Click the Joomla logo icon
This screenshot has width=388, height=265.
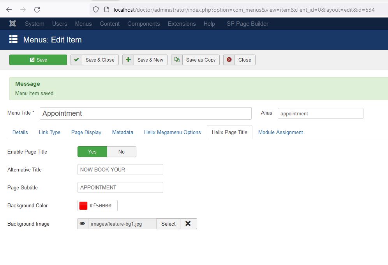pos(12,24)
